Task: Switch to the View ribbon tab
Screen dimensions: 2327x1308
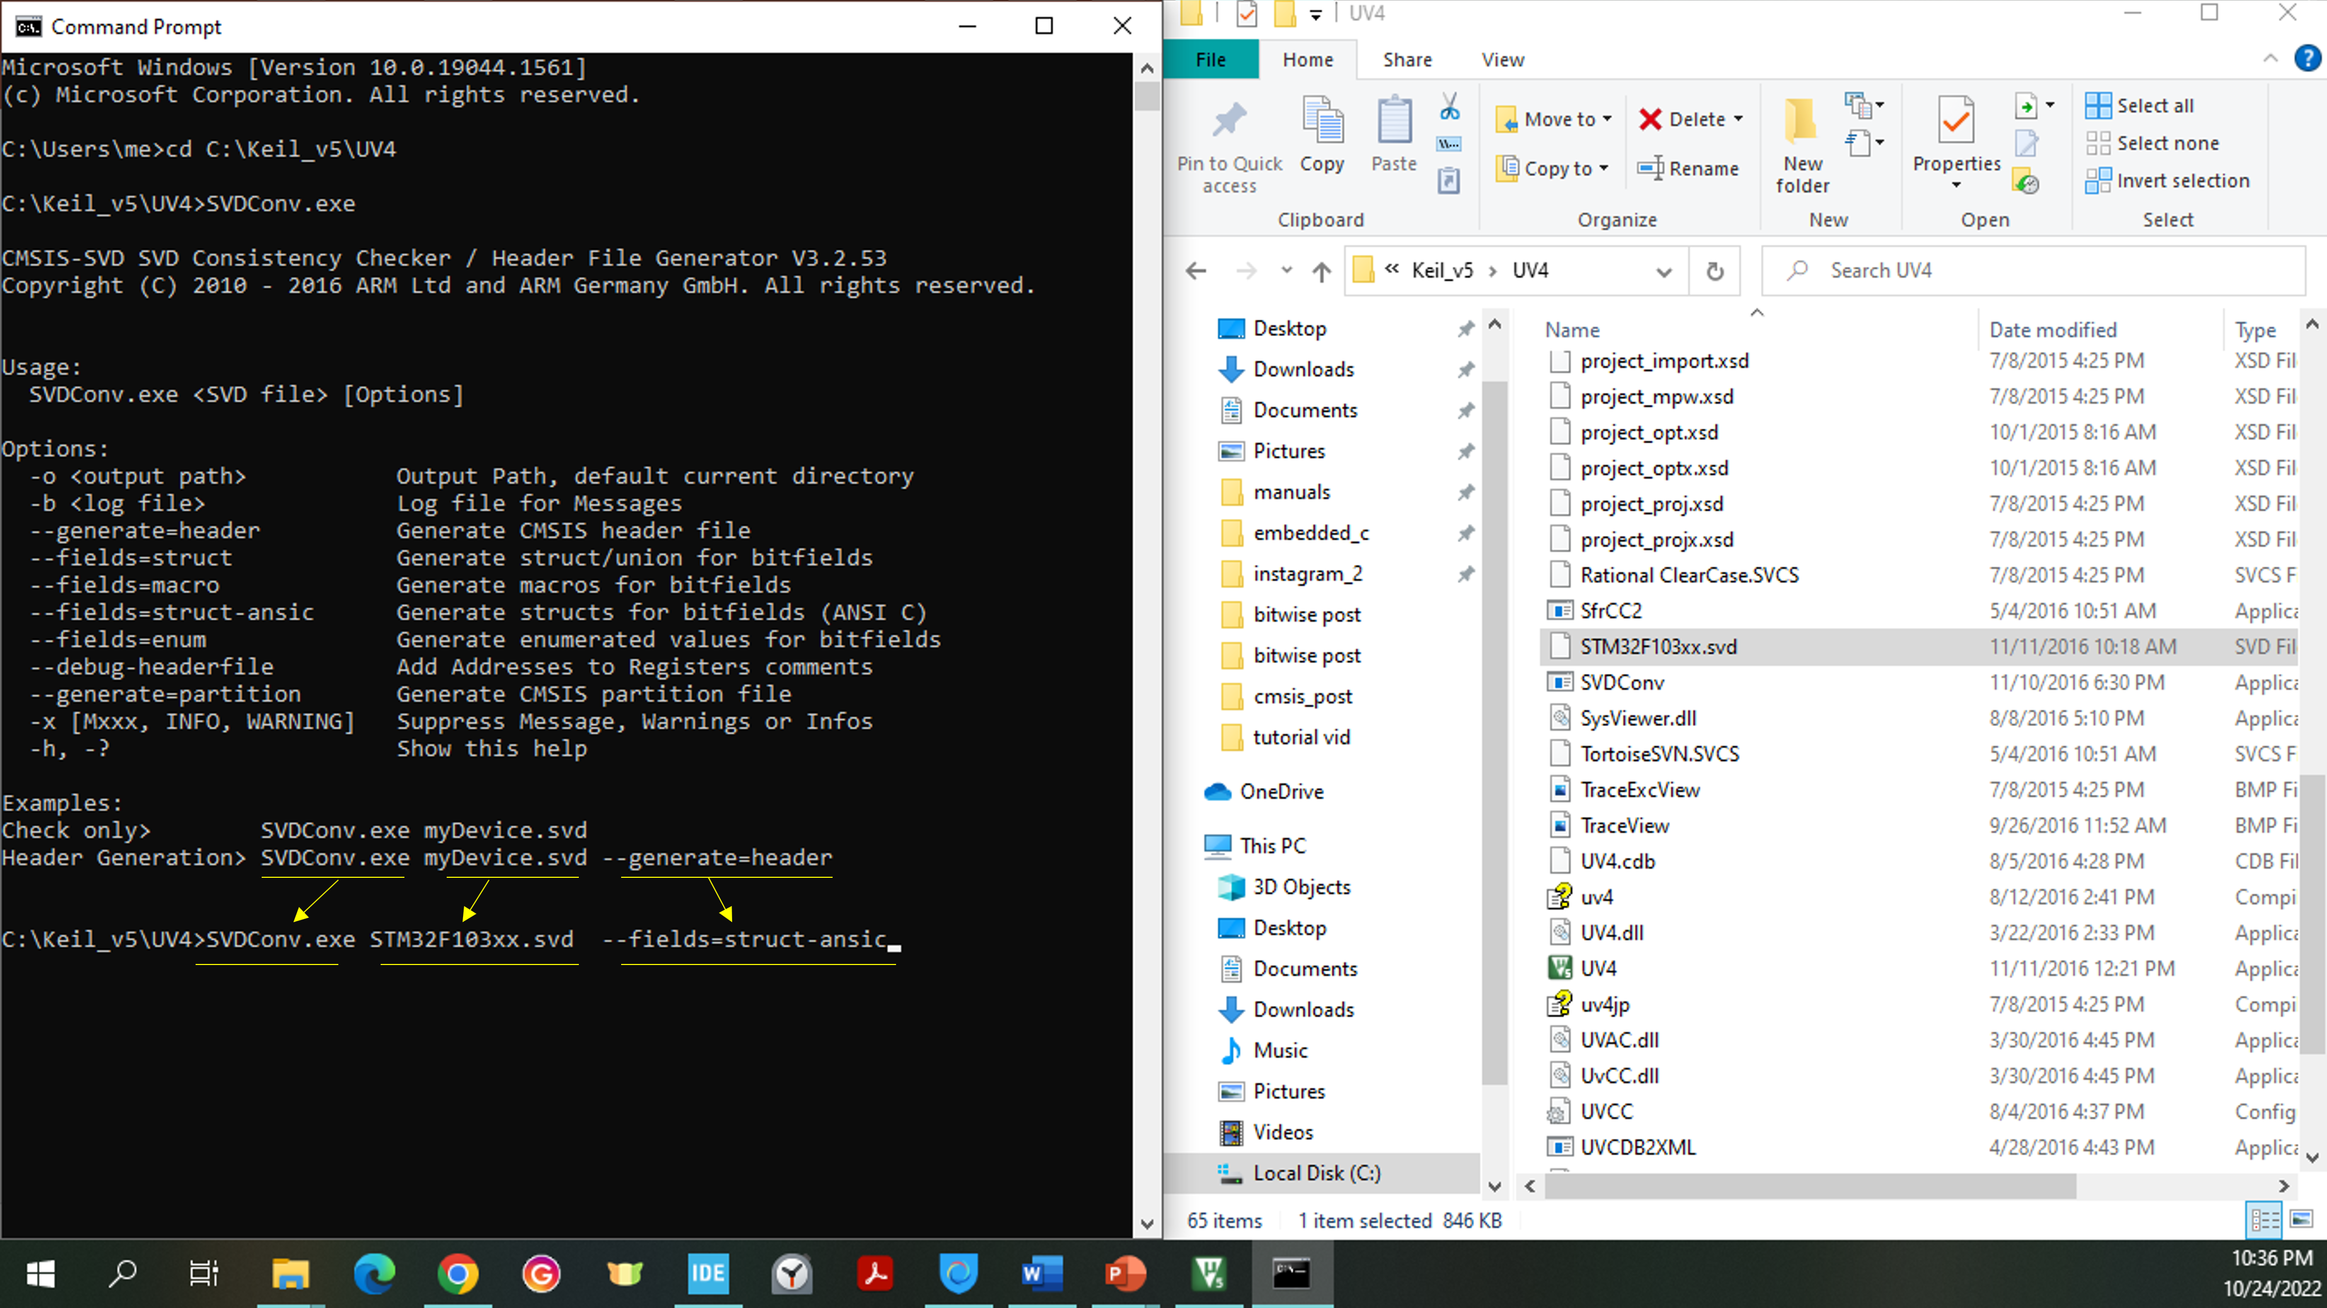Action: (1502, 60)
